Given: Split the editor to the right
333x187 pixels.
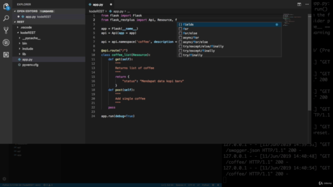Looking at the screenshot, I should tap(299, 5).
